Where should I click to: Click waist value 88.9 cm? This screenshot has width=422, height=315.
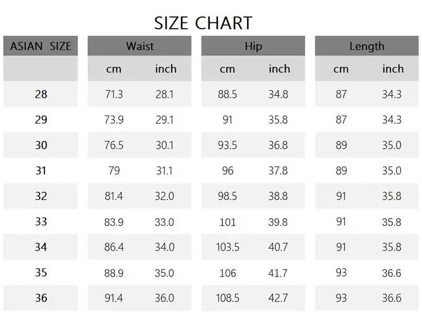click(114, 273)
